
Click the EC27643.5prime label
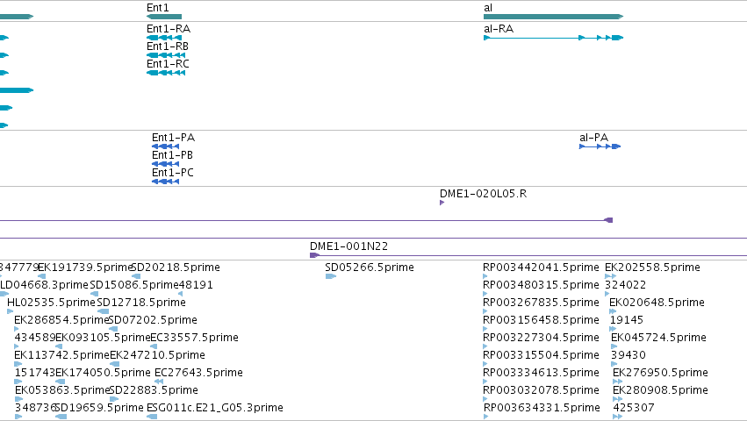point(198,373)
